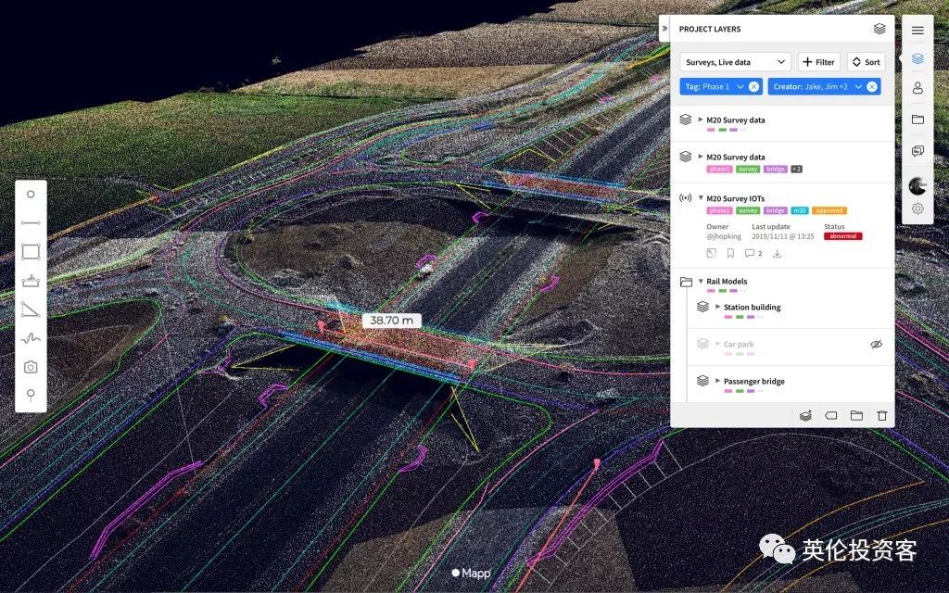Show the hidden Car park layer

pos(876,345)
